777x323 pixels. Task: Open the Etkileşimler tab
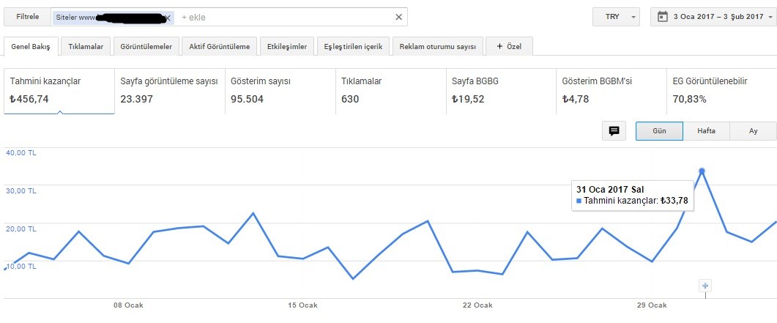[287, 47]
